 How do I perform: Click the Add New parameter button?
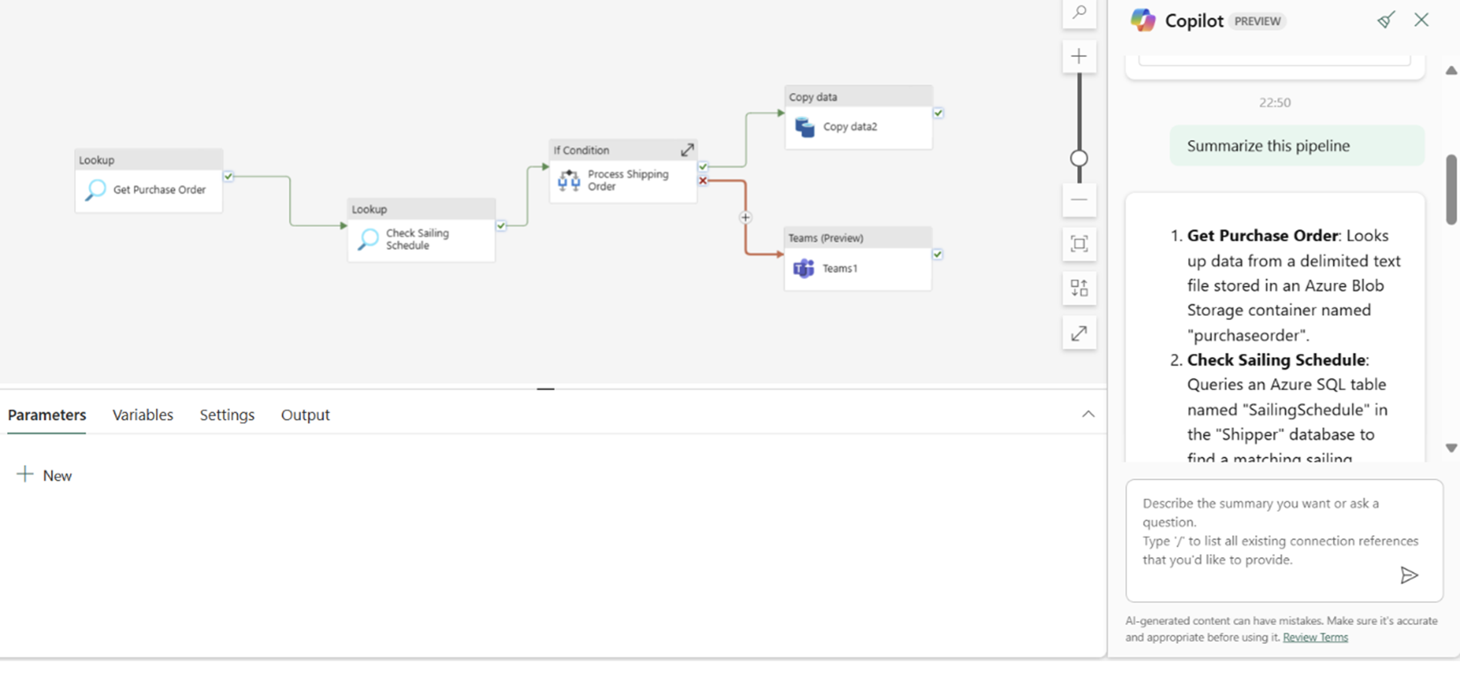[43, 474]
